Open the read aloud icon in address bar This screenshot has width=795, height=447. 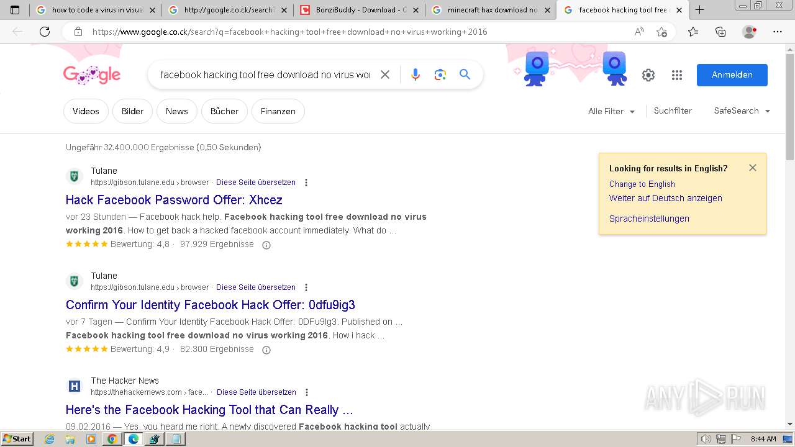coord(639,32)
